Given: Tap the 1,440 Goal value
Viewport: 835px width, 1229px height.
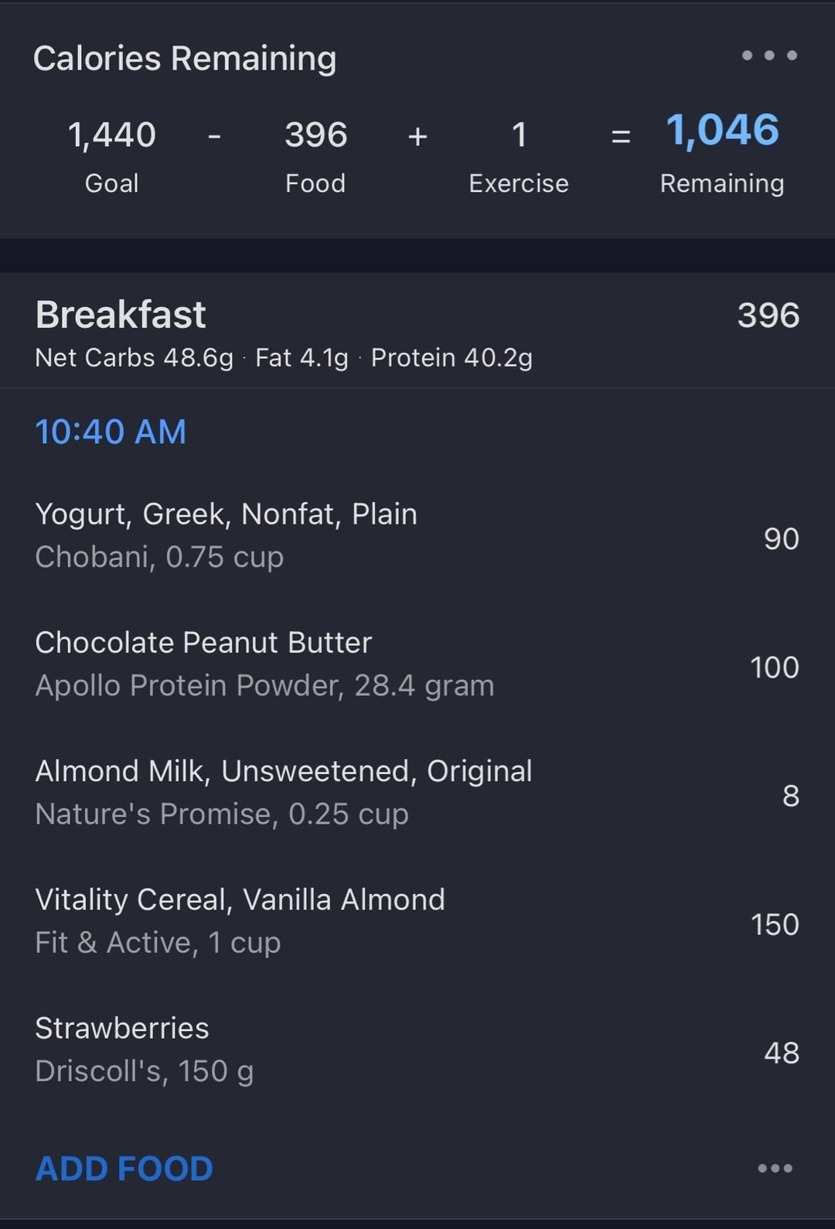Looking at the screenshot, I should click(112, 135).
